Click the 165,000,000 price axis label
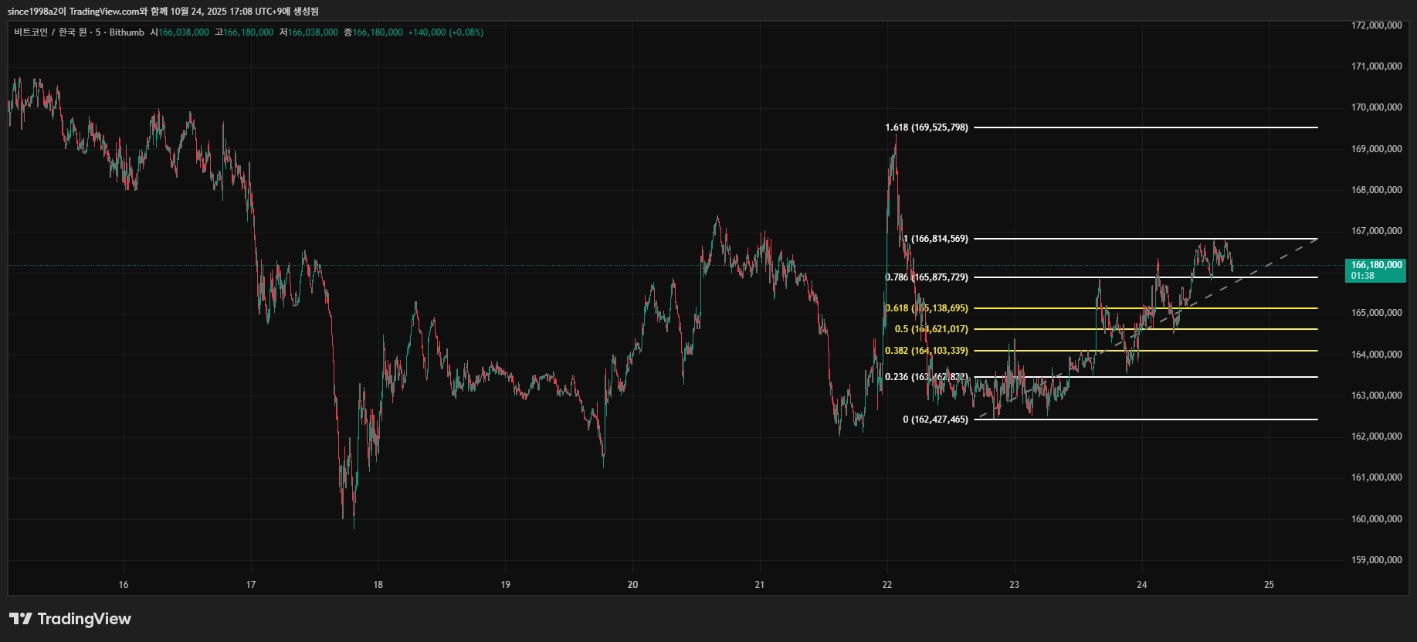This screenshot has width=1417, height=642. pos(1377,313)
